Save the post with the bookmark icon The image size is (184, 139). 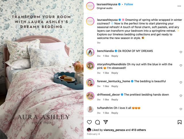[179, 122]
